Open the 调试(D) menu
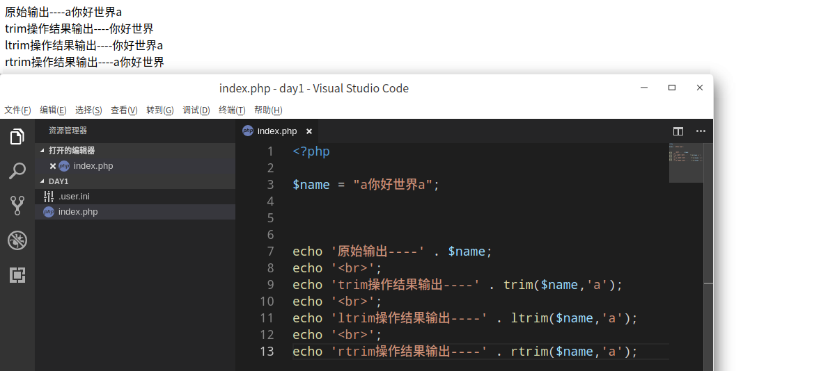Screen dimensions: 821x371 [x=196, y=110]
